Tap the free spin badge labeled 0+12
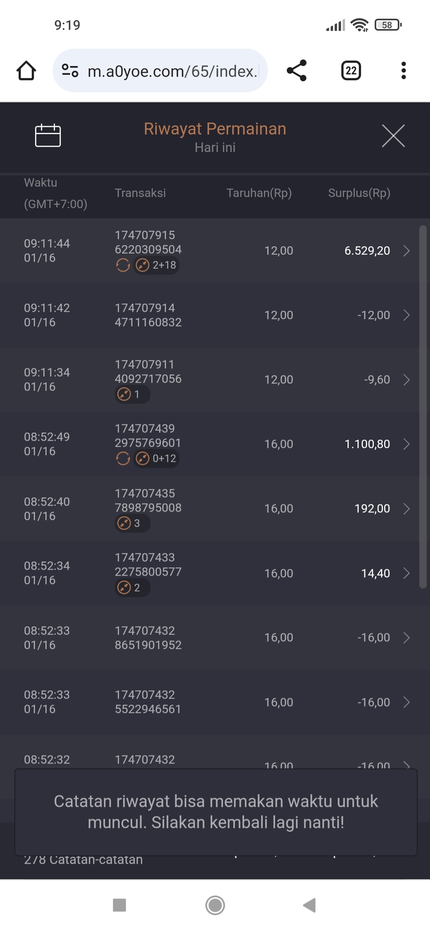This screenshot has height=931, width=430. (156, 458)
